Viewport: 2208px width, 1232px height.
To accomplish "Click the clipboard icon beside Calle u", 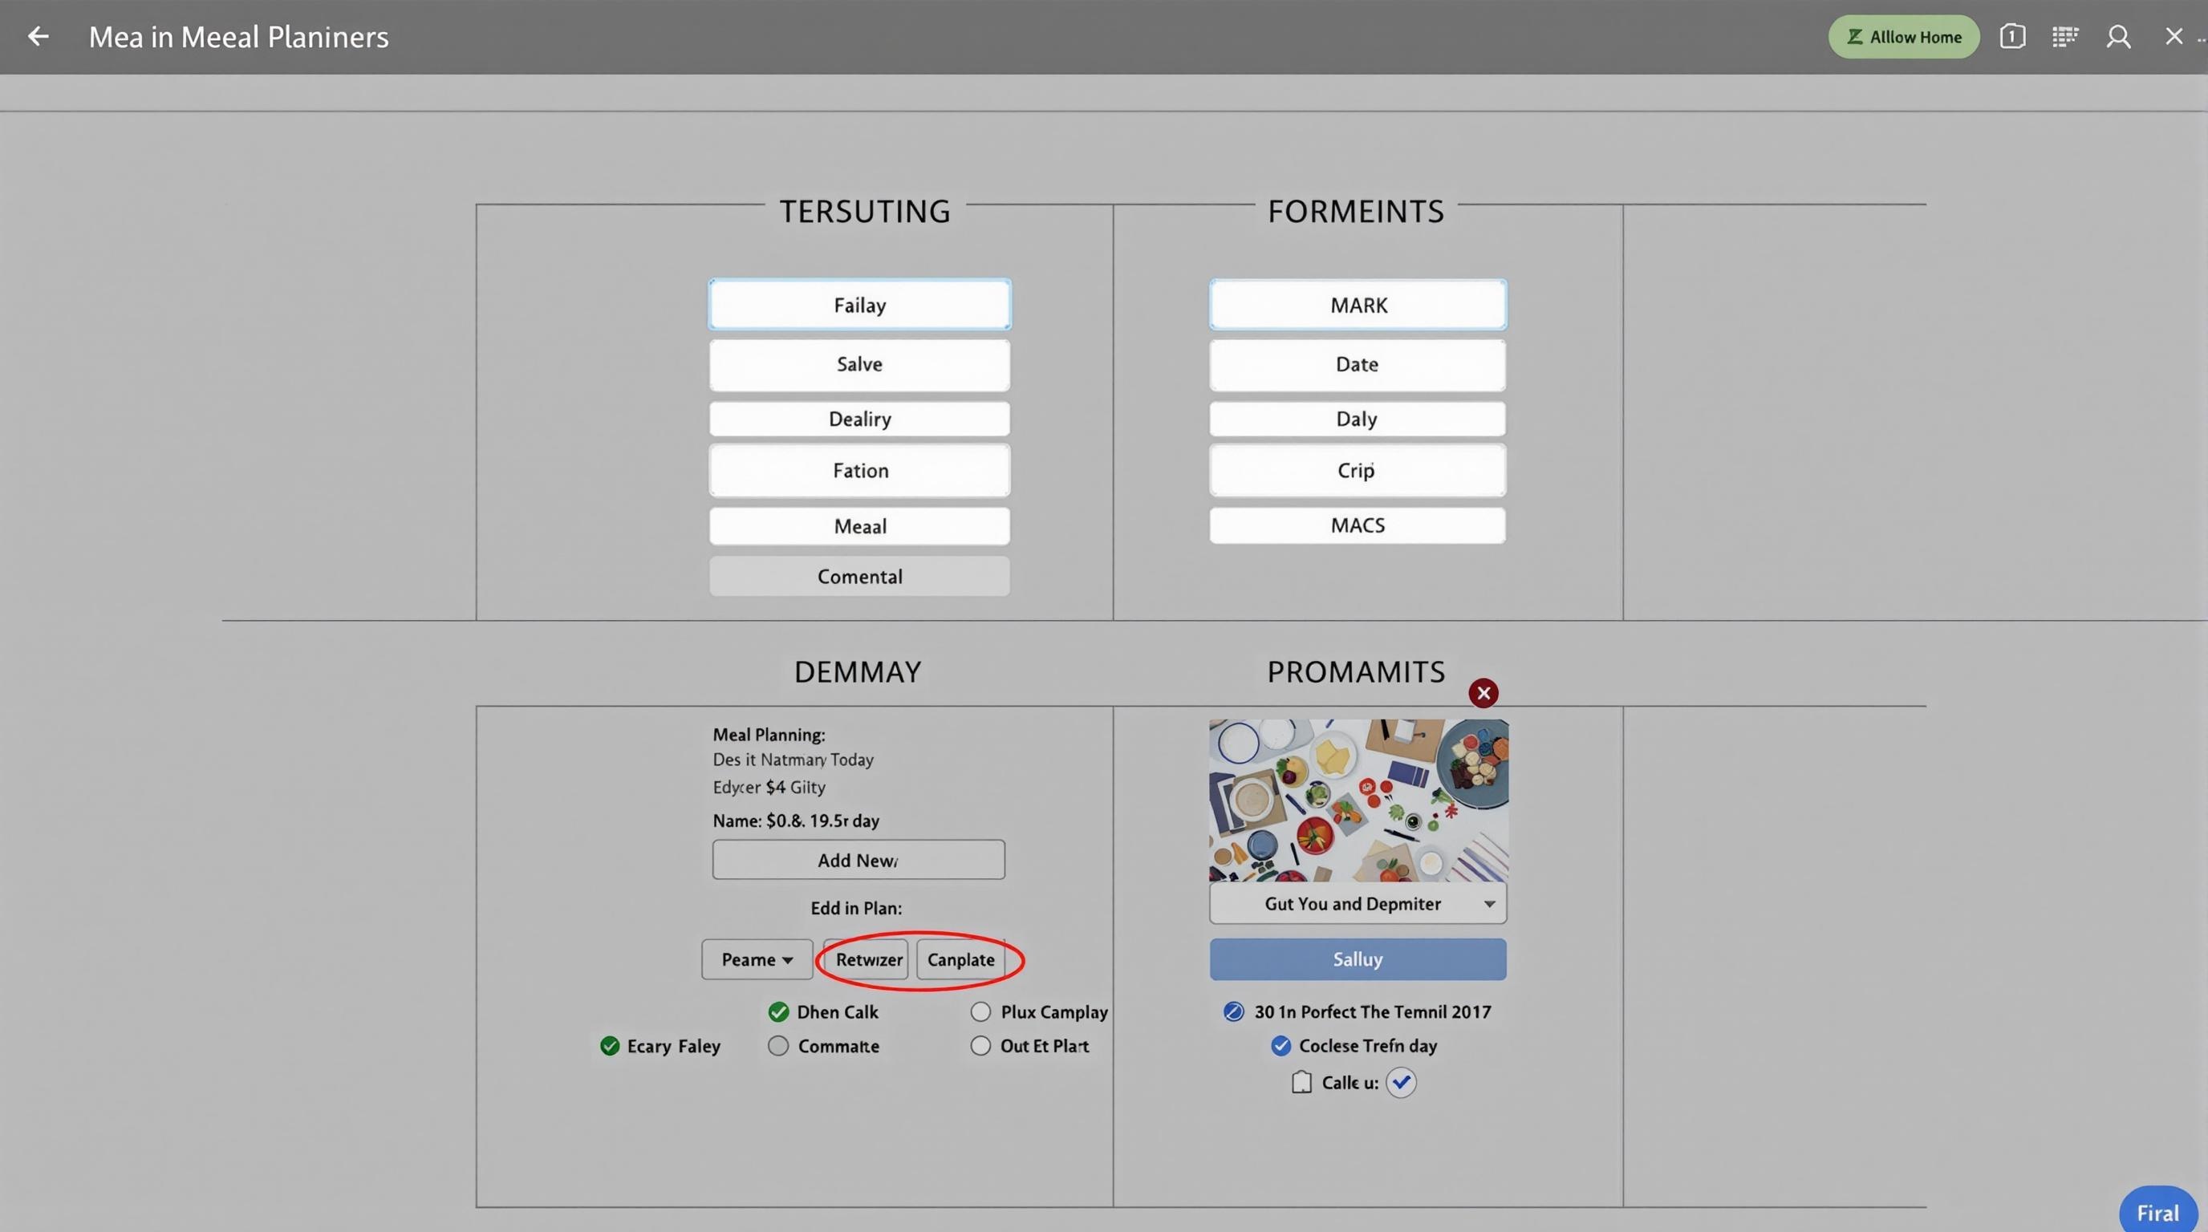I will coord(1301,1082).
